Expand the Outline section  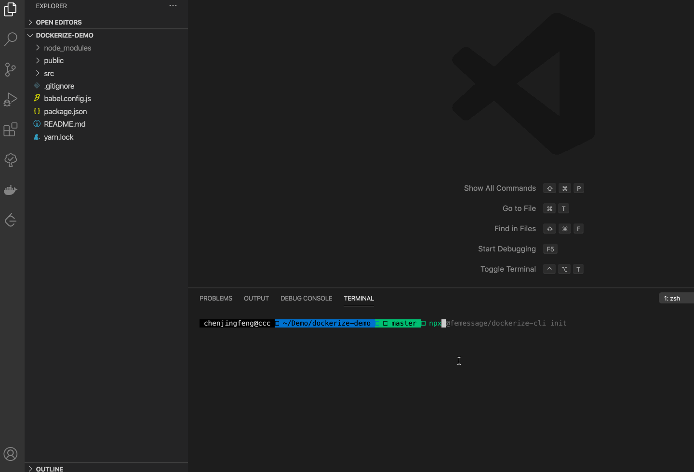[x=106, y=468]
